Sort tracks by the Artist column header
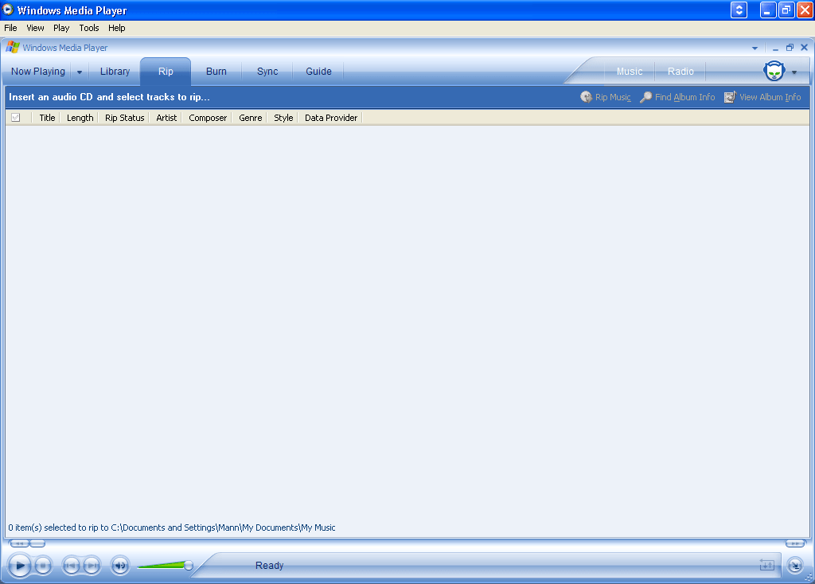Image resolution: width=815 pixels, height=584 pixels. pos(166,117)
